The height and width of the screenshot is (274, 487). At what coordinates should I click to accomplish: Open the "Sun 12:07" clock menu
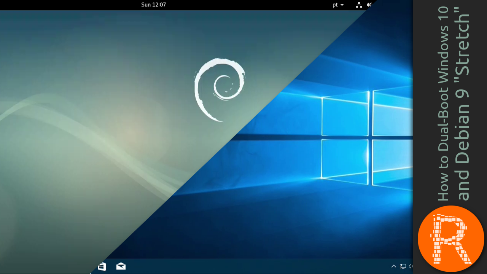coord(153,5)
